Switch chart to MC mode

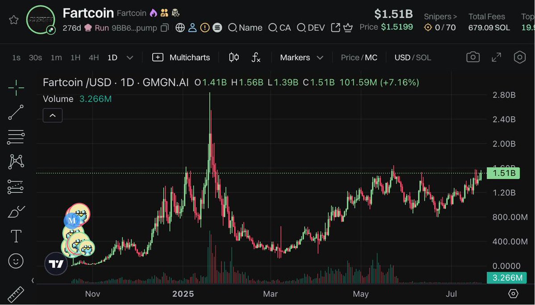tap(371, 57)
